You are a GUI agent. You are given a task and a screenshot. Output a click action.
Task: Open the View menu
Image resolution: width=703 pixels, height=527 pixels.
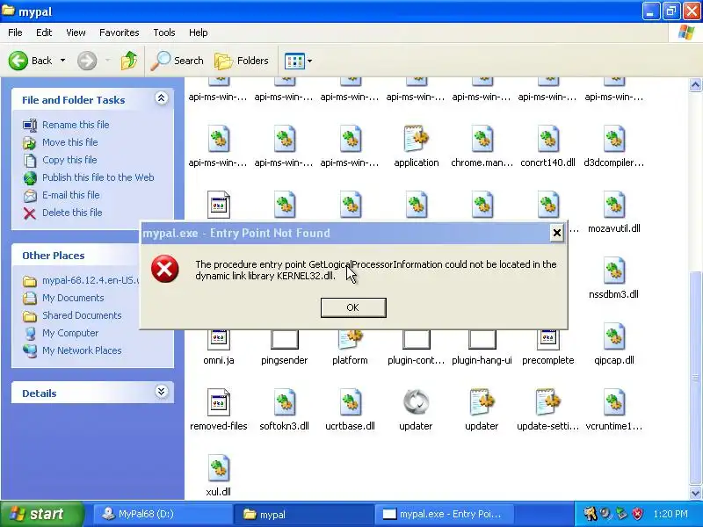click(x=76, y=32)
